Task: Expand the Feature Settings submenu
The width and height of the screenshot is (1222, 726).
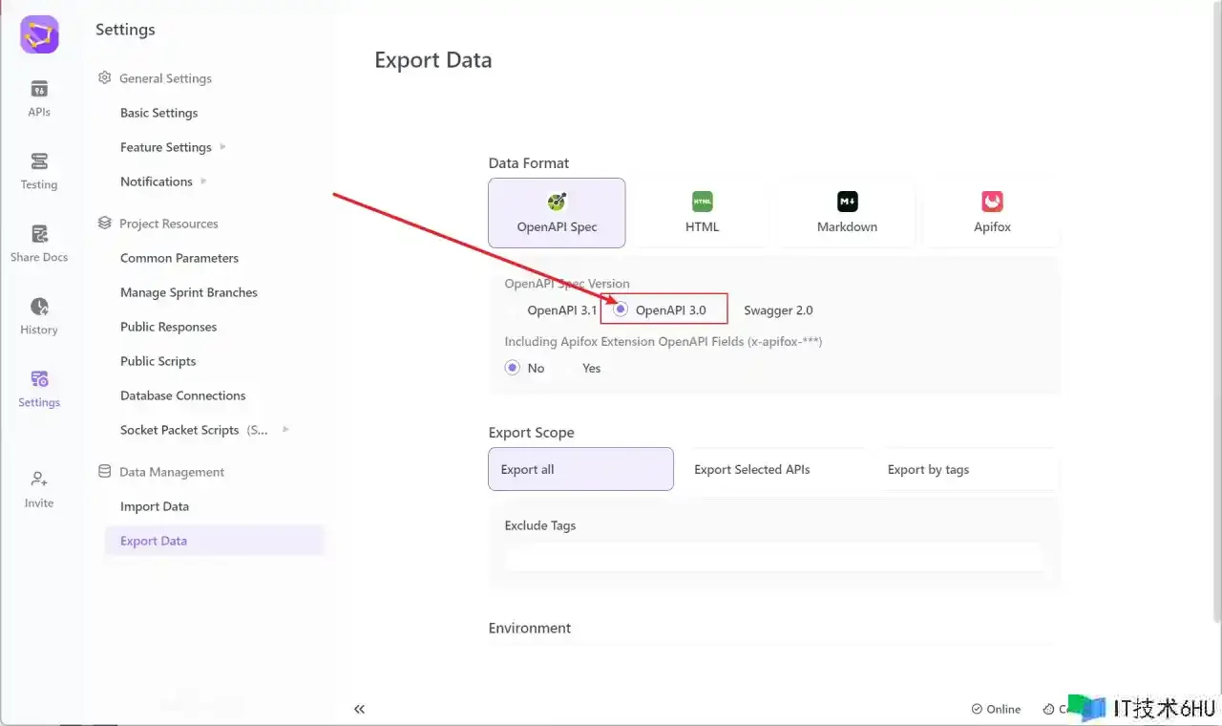Action: 223,147
